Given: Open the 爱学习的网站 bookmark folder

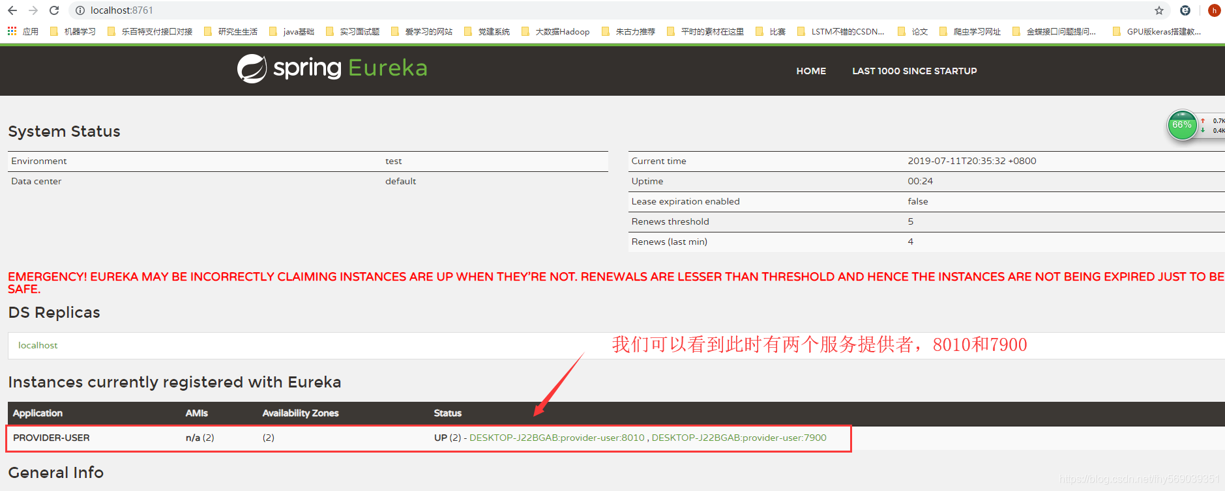Looking at the screenshot, I should [422, 31].
